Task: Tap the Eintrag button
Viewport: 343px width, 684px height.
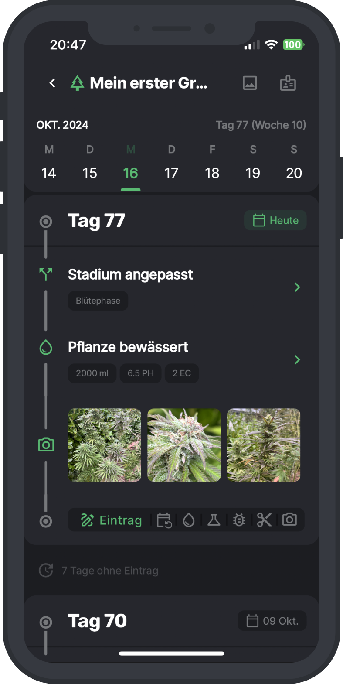Action: pos(112,520)
